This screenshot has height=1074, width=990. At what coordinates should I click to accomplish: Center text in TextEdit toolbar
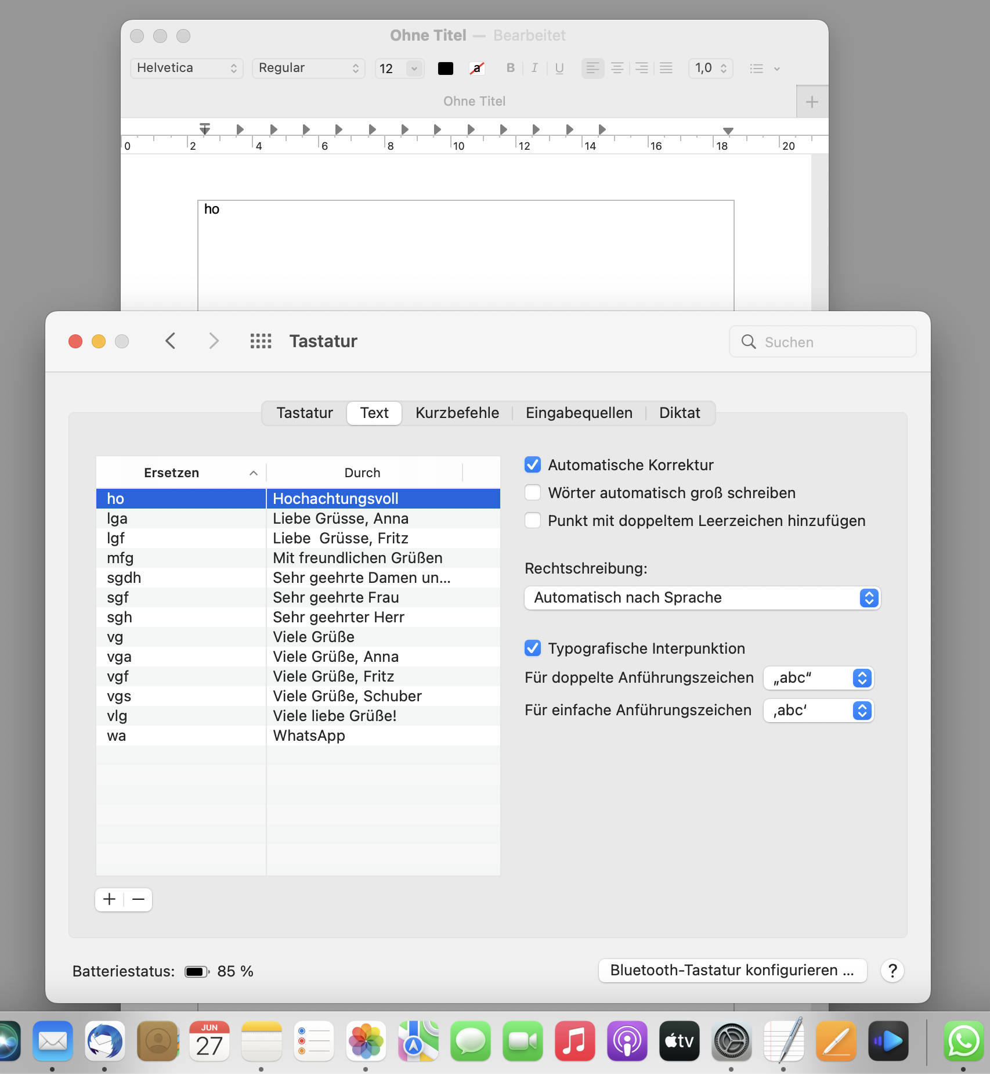pyautogui.click(x=617, y=69)
